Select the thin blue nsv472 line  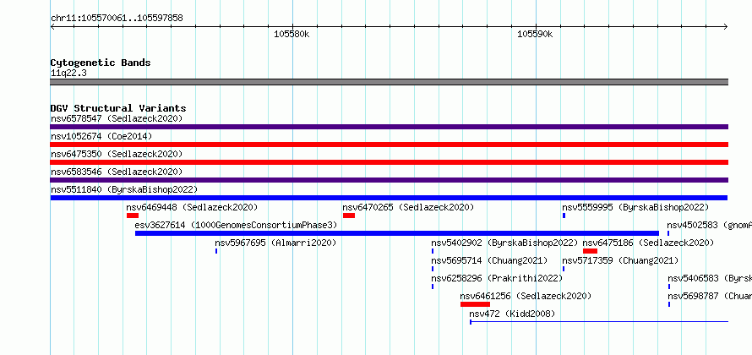599,322
